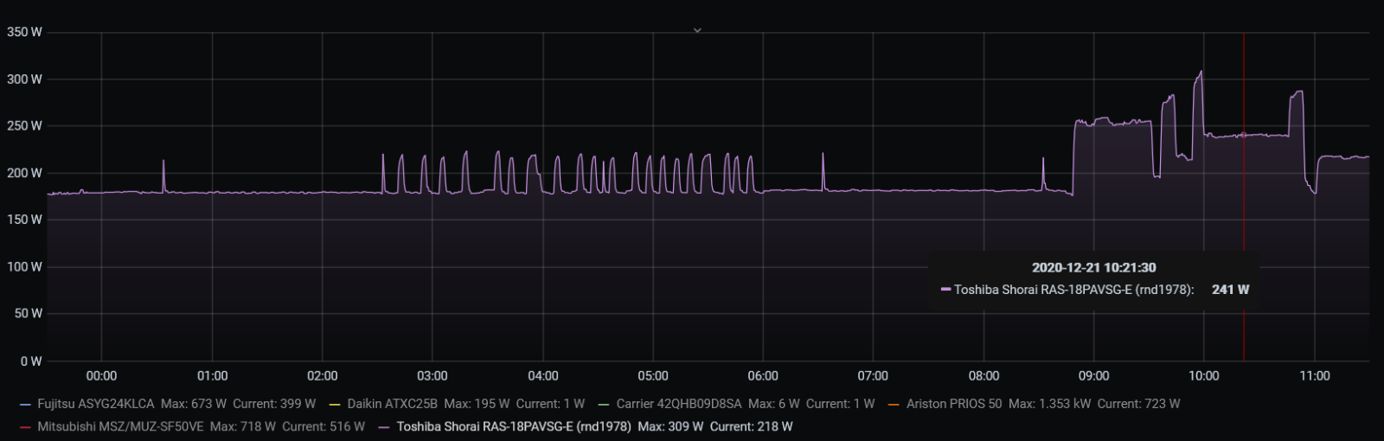Click Ariston 'Current: 723 W' legend value

1138,404
